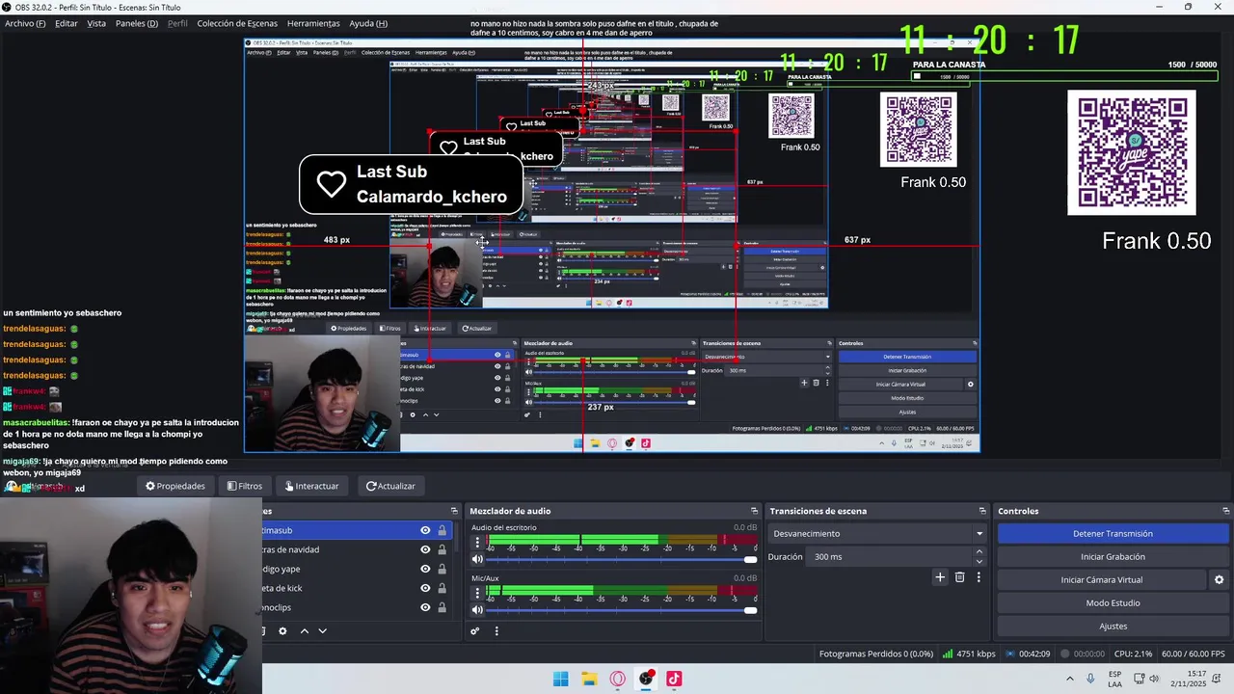Undock the sources panel via its header icon
The image size is (1234, 694).
click(x=454, y=511)
